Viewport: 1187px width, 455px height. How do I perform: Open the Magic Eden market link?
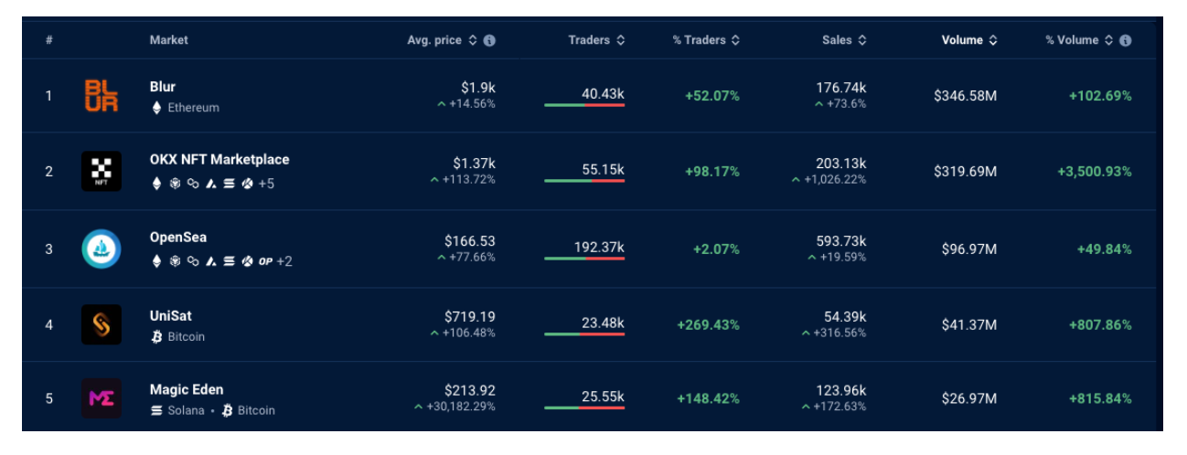coord(187,389)
